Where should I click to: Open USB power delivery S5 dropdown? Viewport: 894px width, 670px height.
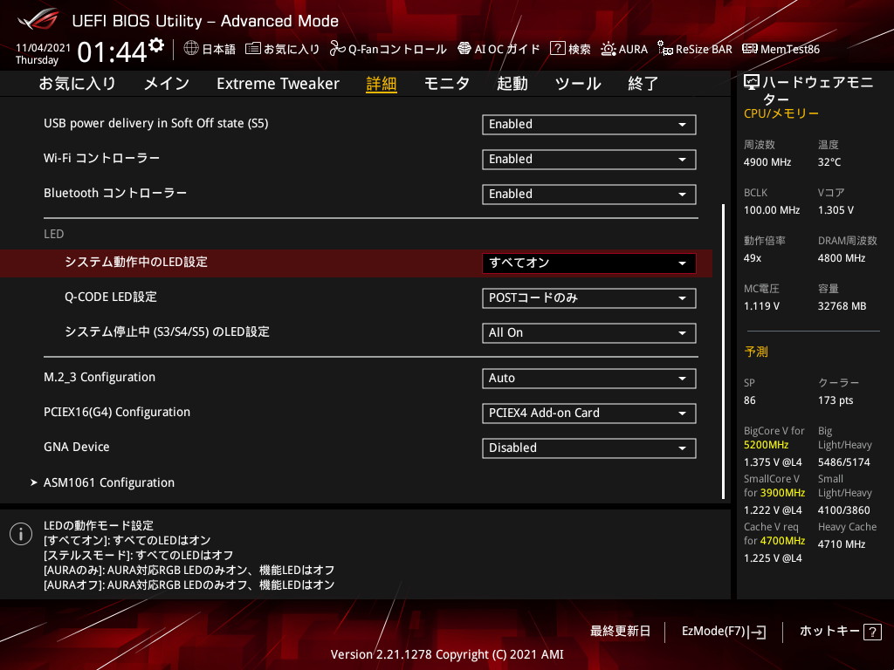(x=589, y=125)
